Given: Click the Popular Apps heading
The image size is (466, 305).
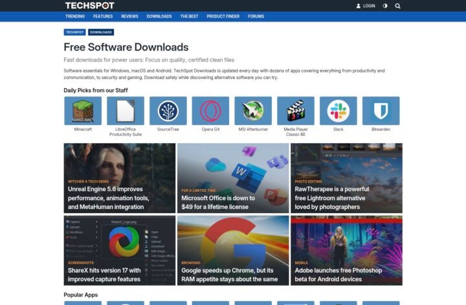Looking at the screenshot, I should [81, 295].
